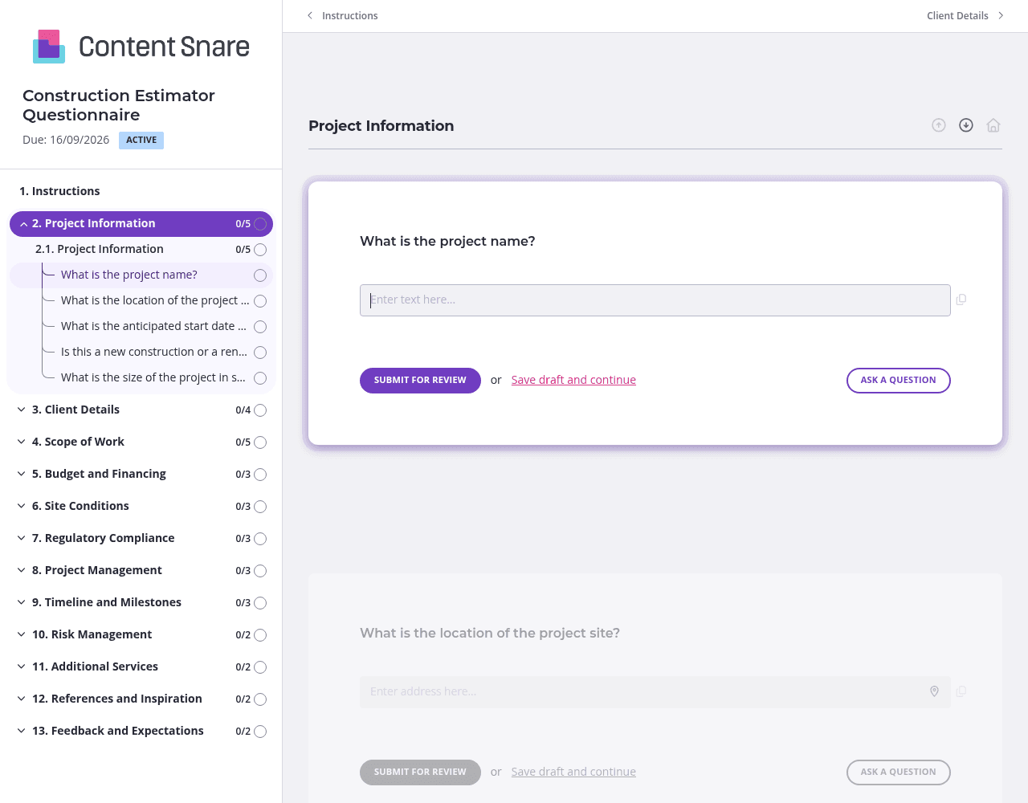Click the ACTIVE status badge
Image resolution: width=1028 pixels, height=803 pixels.
point(141,141)
